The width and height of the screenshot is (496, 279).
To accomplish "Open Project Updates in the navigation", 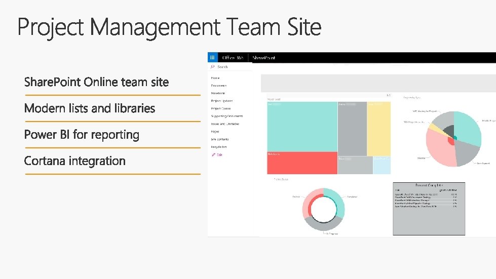I will pyautogui.click(x=222, y=101).
